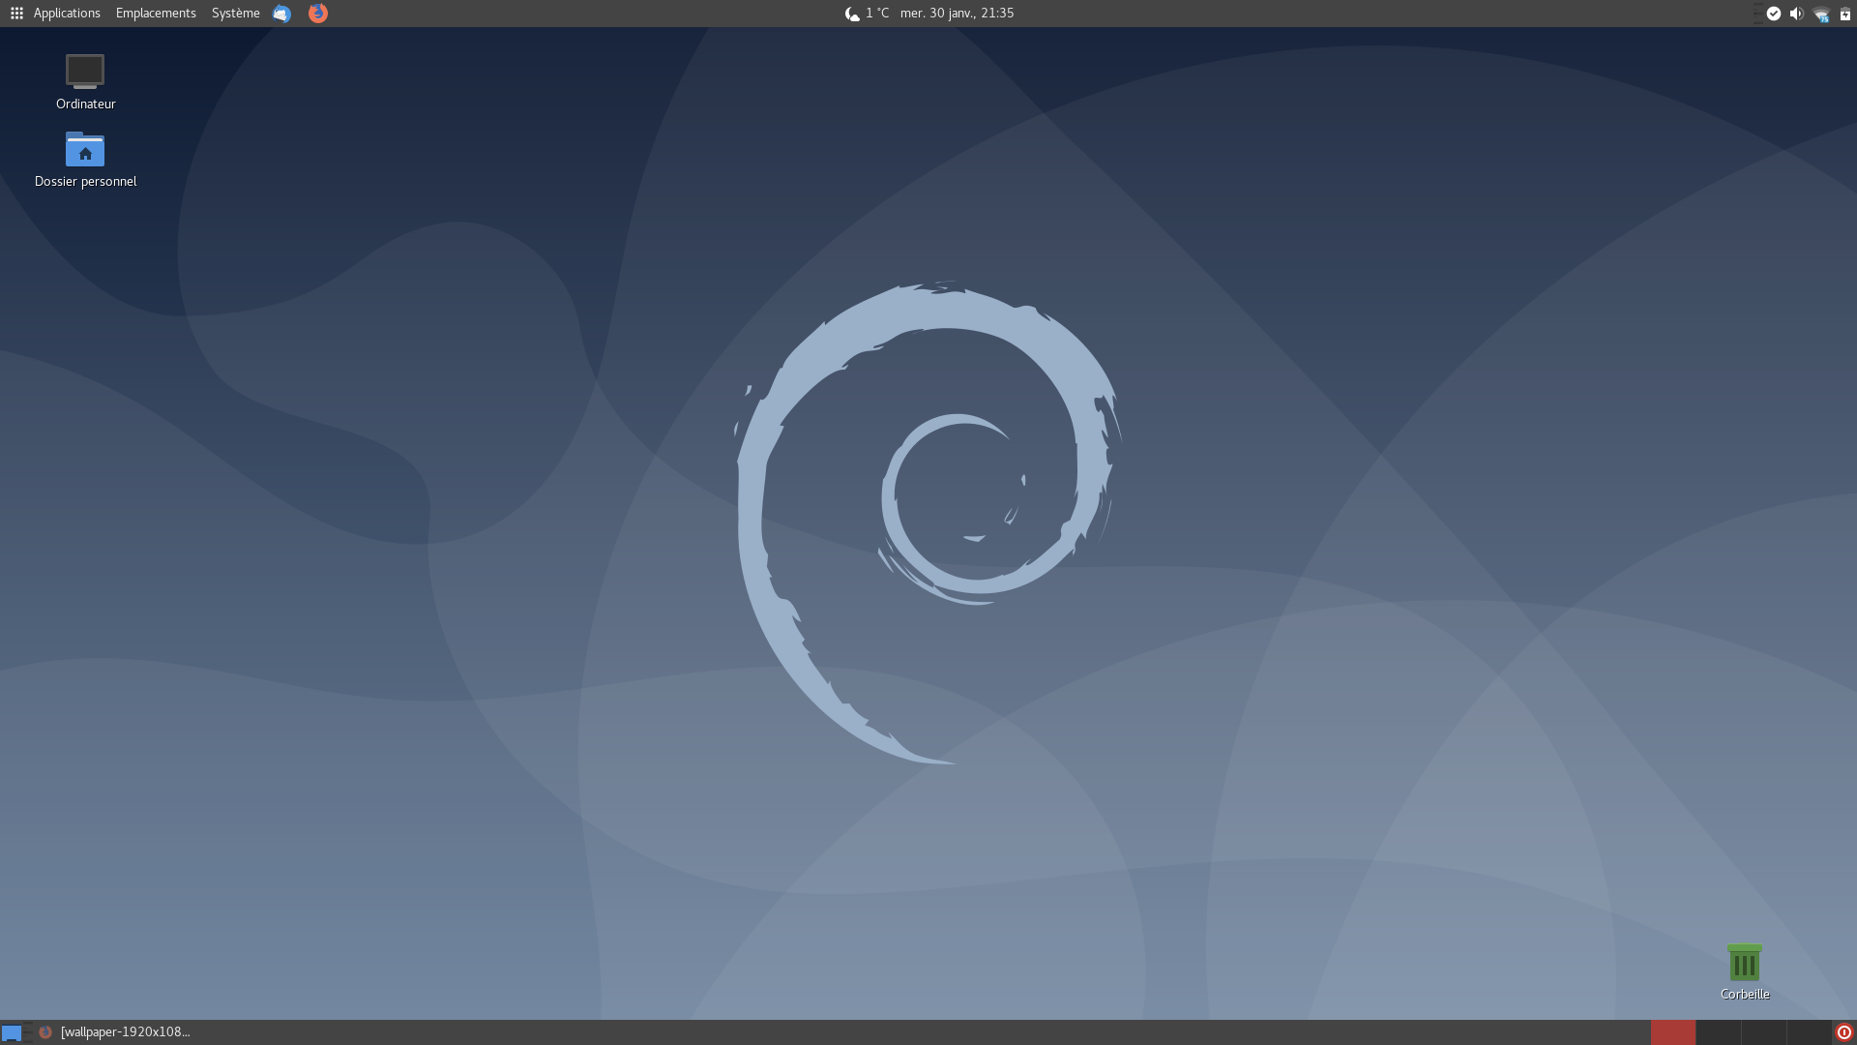The width and height of the screenshot is (1857, 1045).
Task: Open calendar from date and time
Action: (x=957, y=13)
